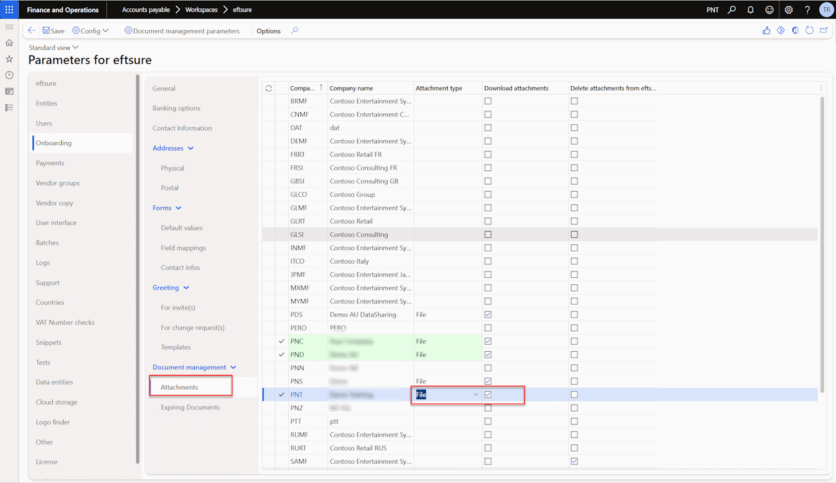The image size is (836, 483).
Task: Open the PNT company picker in the top bar
Action: 713,10
